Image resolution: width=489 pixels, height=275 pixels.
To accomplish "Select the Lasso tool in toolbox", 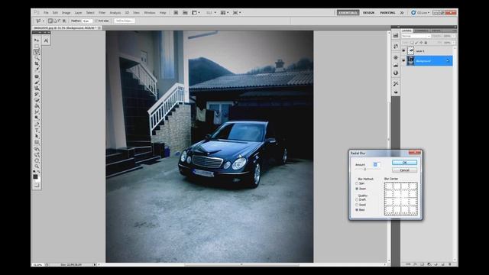I will coord(37,52).
